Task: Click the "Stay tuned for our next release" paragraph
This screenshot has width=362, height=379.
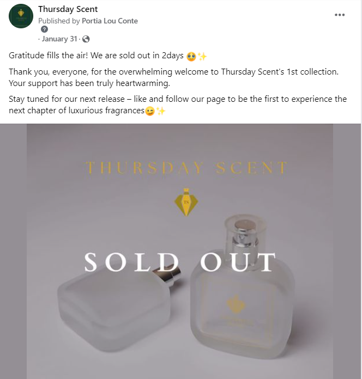Action: click(178, 105)
